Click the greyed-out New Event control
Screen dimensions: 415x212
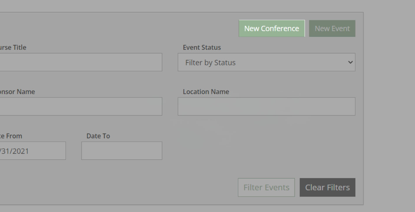click(332, 28)
